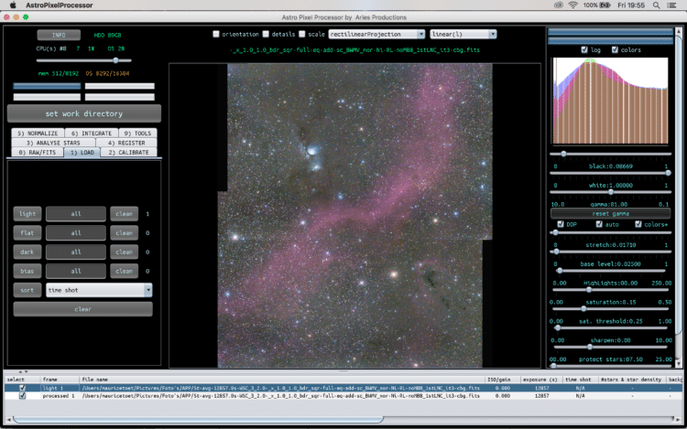This screenshot has height=429, width=687.
Task: Click clean button for flat frames
Action: [x=124, y=233]
